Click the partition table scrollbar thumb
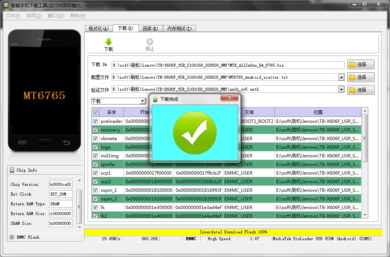Image resolution: width=390 pixels, height=257 pixels. 365,138
